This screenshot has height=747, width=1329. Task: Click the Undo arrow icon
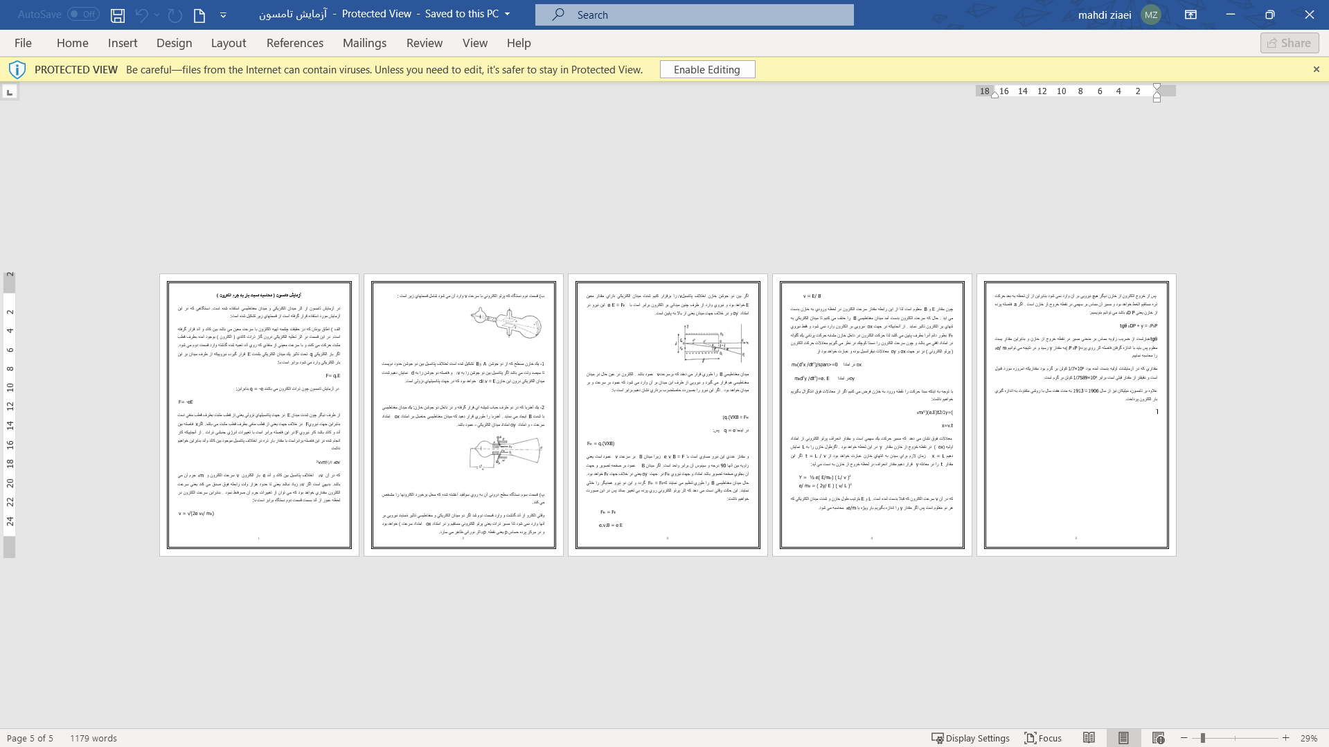pos(141,15)
